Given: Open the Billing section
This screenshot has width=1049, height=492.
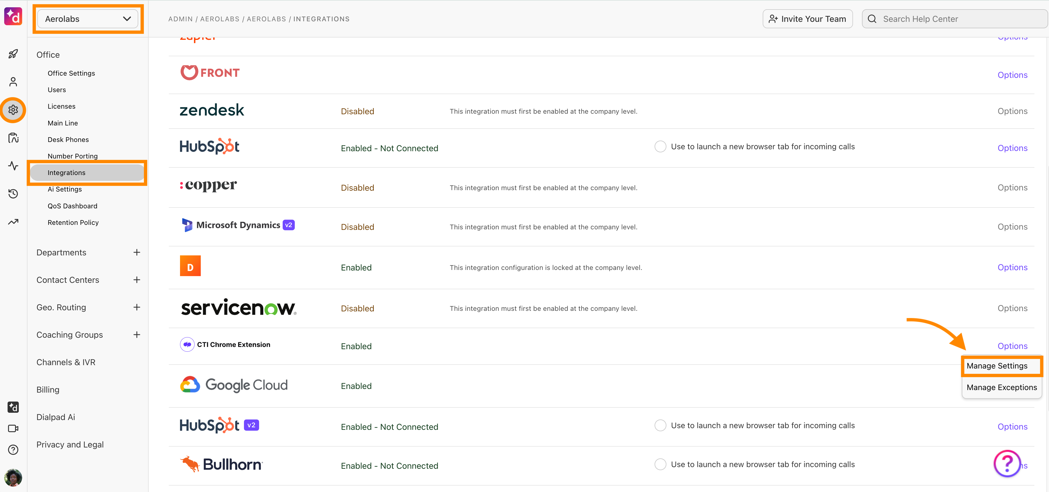Looking at the screenshot, I should tap(48, 390).
